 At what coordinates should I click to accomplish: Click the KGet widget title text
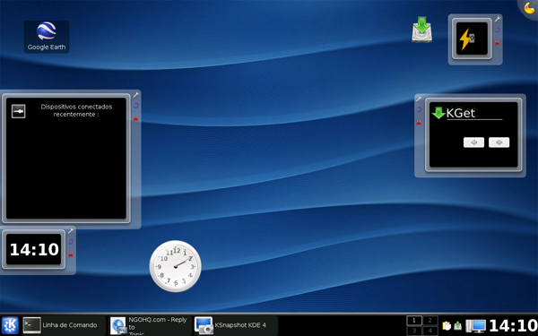point(461,113)
